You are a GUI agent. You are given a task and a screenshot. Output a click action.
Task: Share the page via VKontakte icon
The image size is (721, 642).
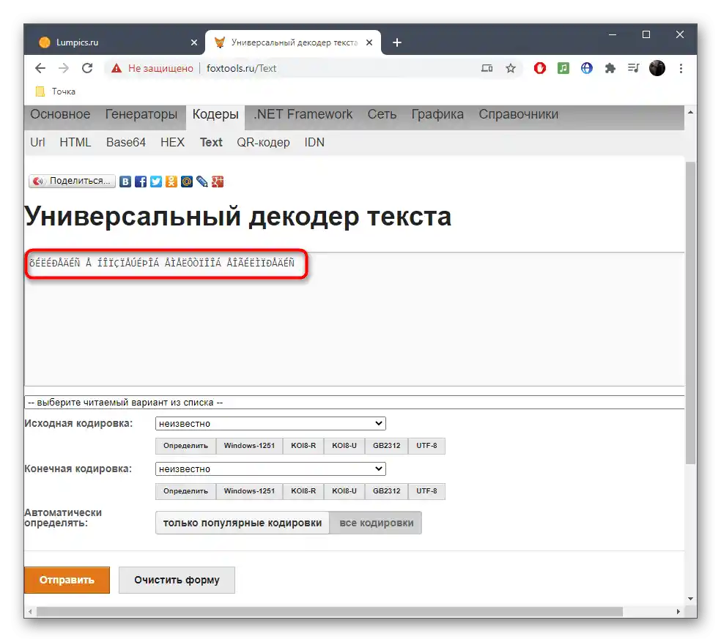point(125,182)
